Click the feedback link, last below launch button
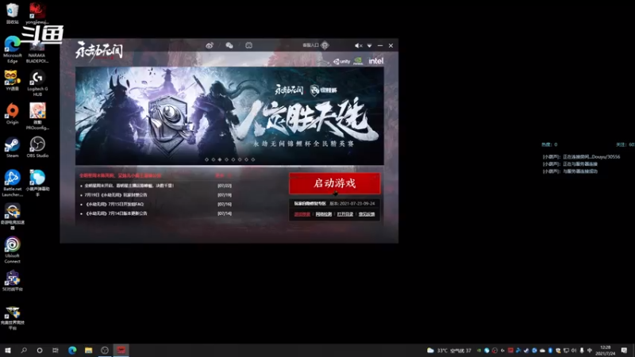The image size is (635, 357). pos(367,214)
